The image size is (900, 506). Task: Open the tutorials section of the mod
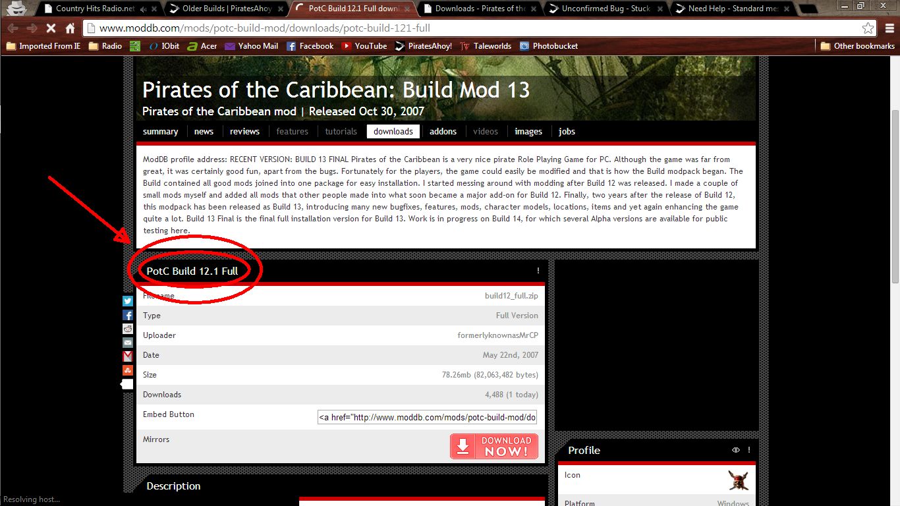341,131
